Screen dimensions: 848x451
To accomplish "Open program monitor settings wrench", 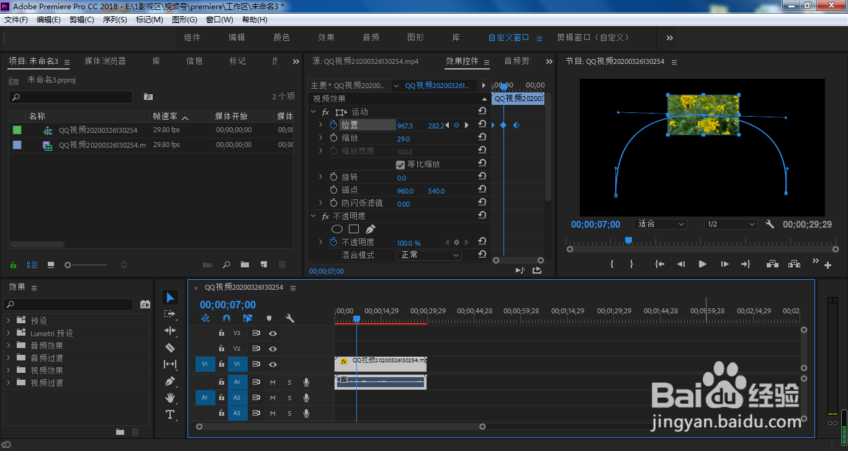I will point(770,225).
